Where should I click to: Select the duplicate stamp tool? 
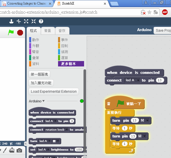[x=11, y=21]
